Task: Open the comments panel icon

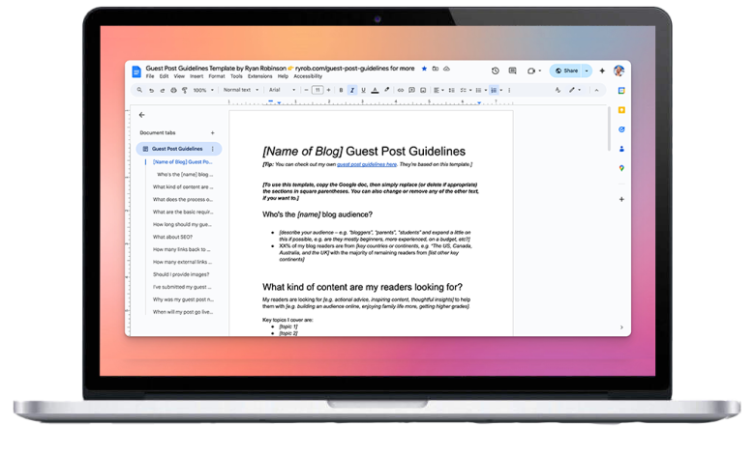Action: tap(513, 71)
